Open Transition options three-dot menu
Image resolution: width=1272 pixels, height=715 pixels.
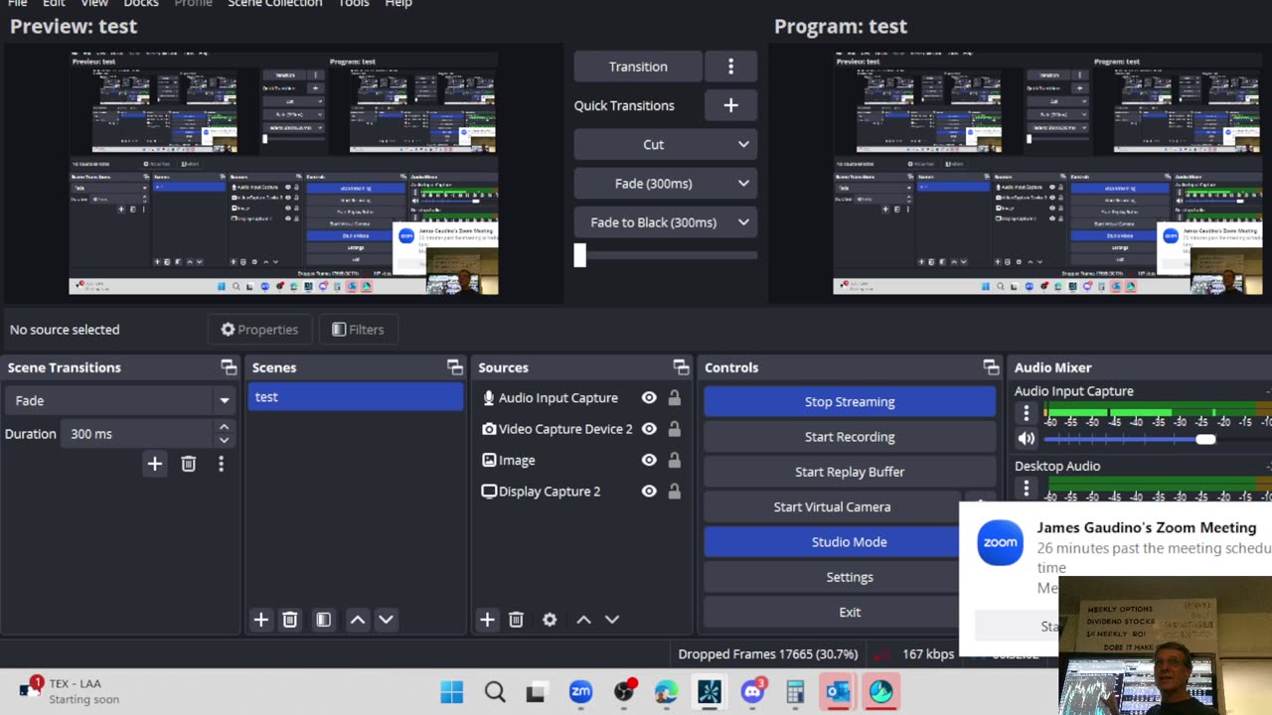730,67
